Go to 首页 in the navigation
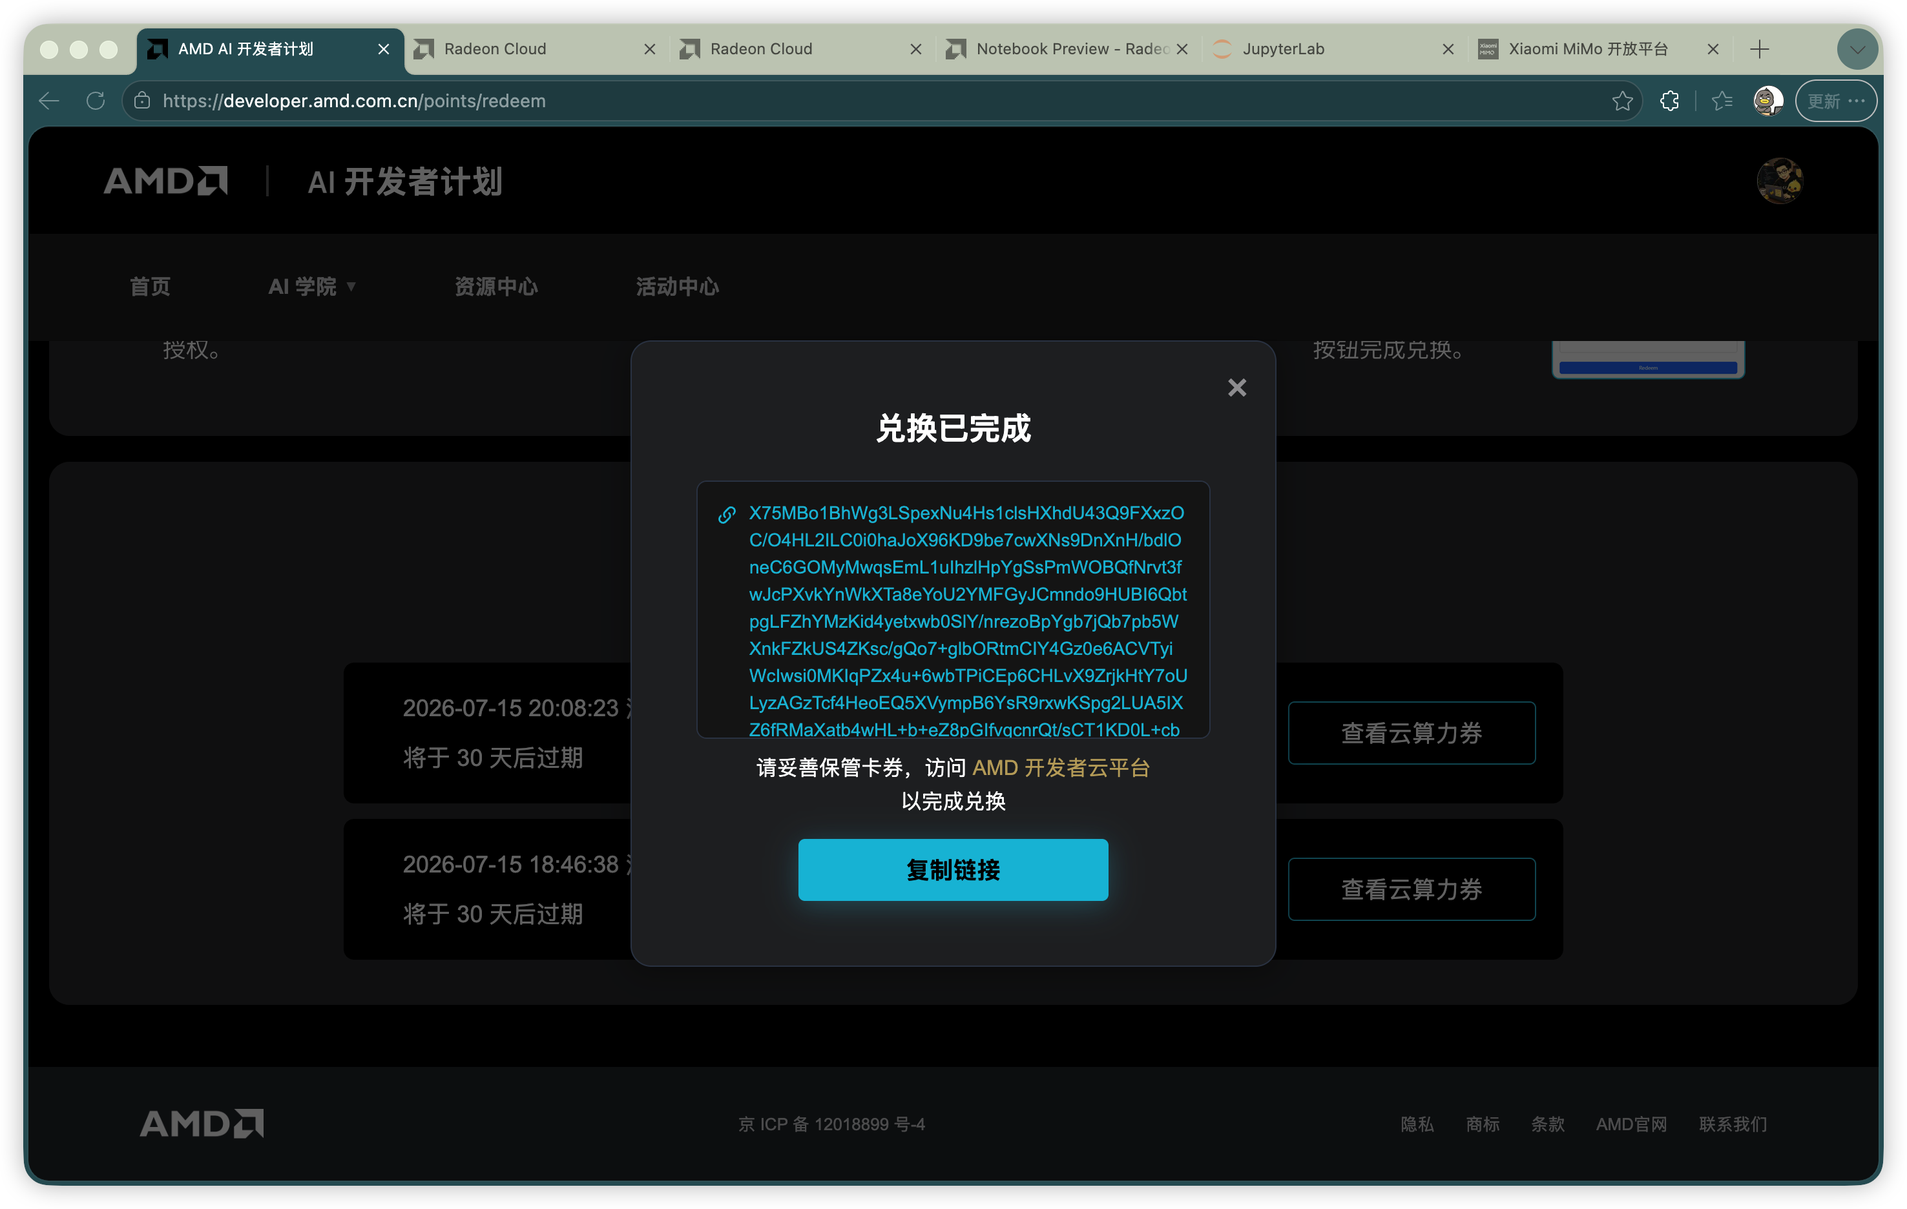This screenshot has height=1209, width=1907. point(150,286)
